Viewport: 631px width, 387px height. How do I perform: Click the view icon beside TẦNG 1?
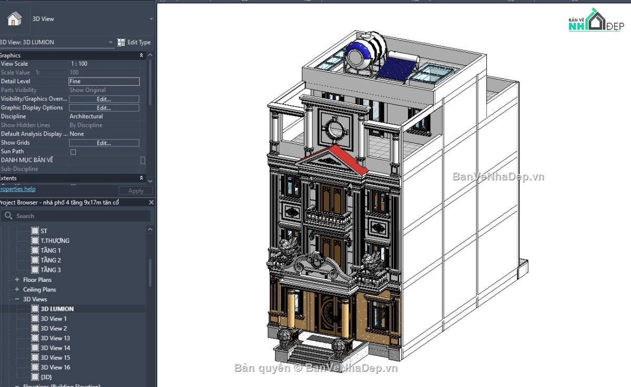point(35,250)
